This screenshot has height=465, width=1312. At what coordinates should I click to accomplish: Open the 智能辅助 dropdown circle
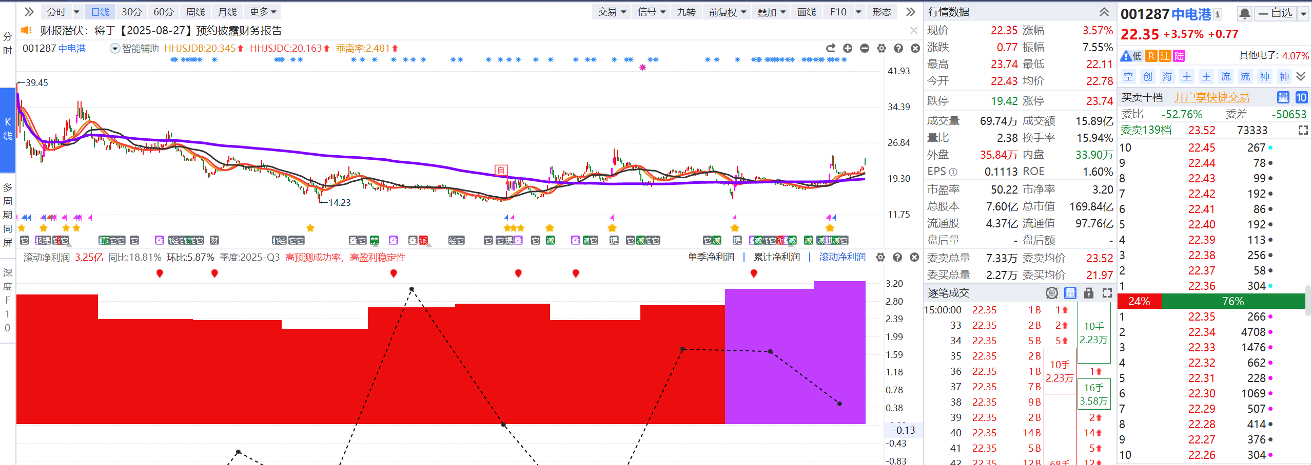point(115,49)
